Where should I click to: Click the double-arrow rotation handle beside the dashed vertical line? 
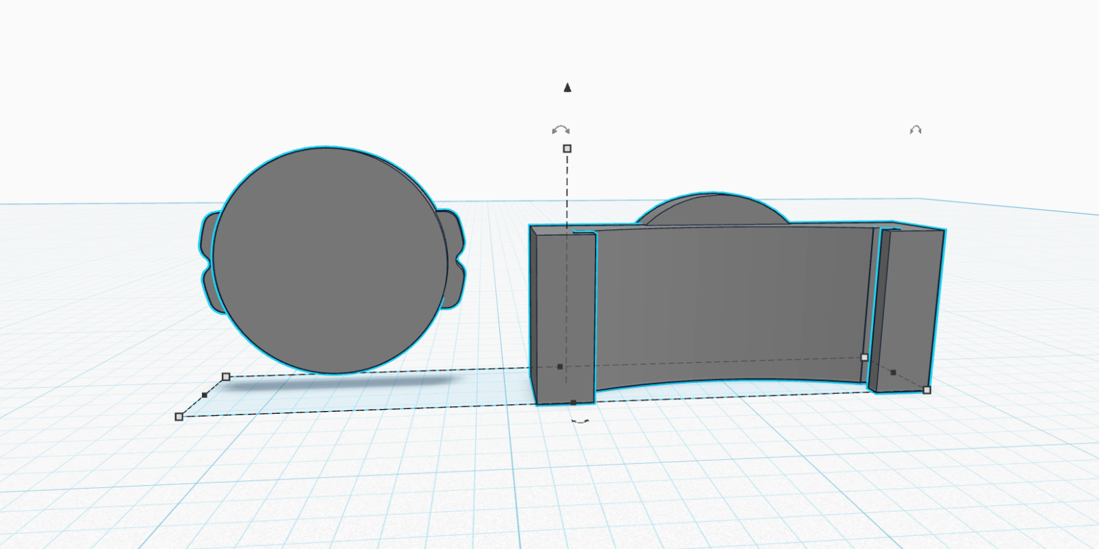pyautogui.click(x=561, y=130)
